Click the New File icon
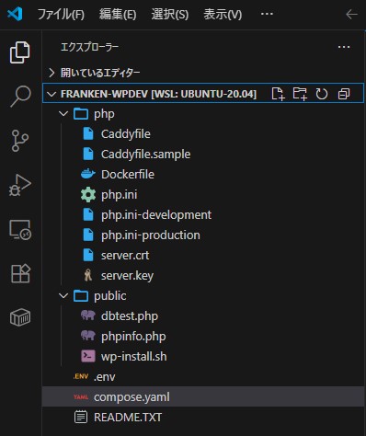 pyautogui.click(x=278, y=94)
